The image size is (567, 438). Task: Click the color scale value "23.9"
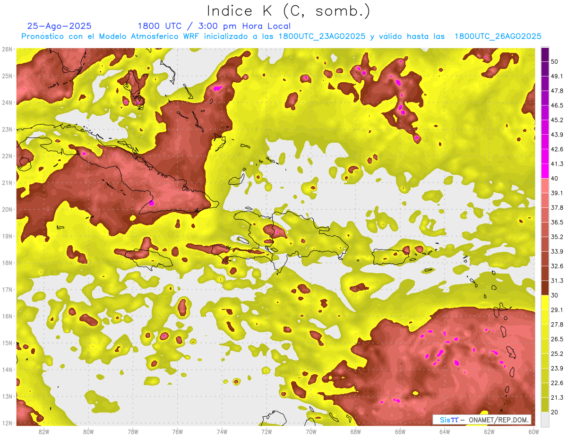557,368
